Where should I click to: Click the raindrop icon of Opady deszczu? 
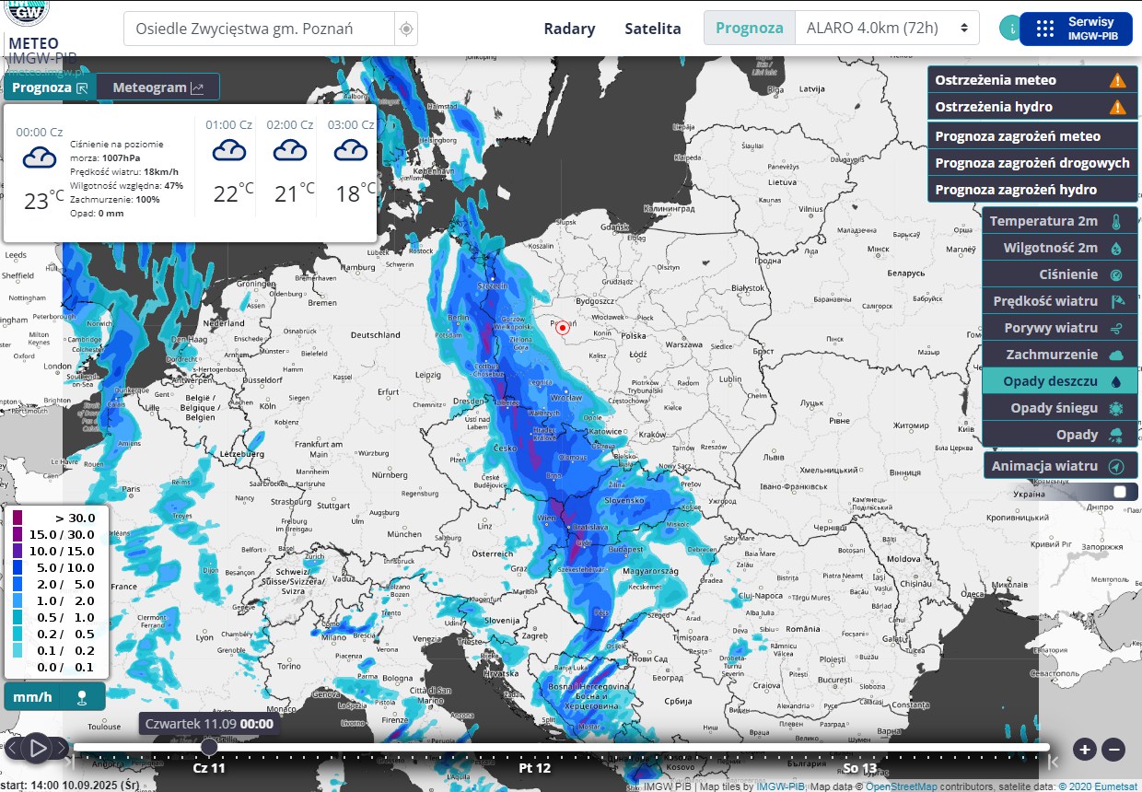(1116, 381)
